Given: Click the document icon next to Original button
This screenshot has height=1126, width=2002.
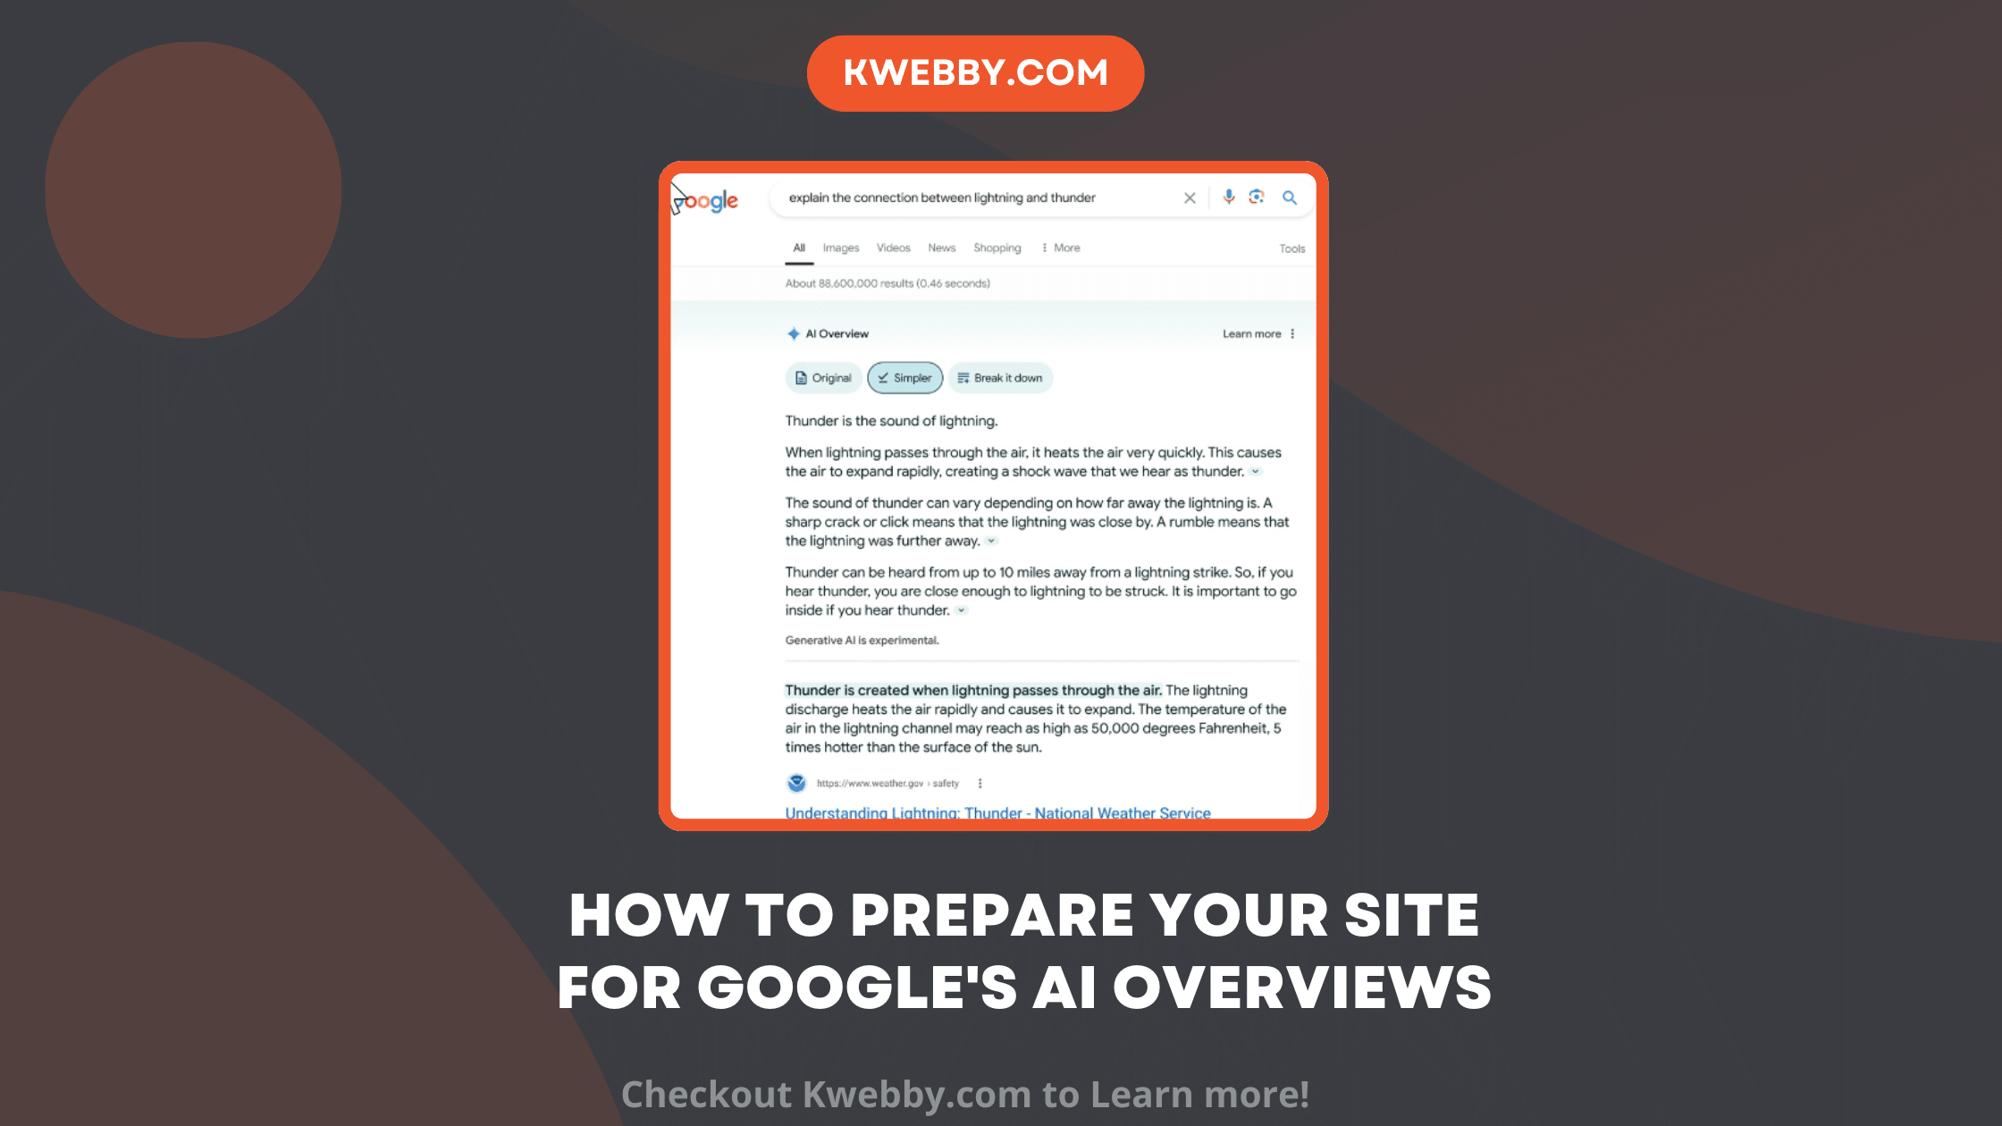Looking at the screenshot, I should 802,377.
